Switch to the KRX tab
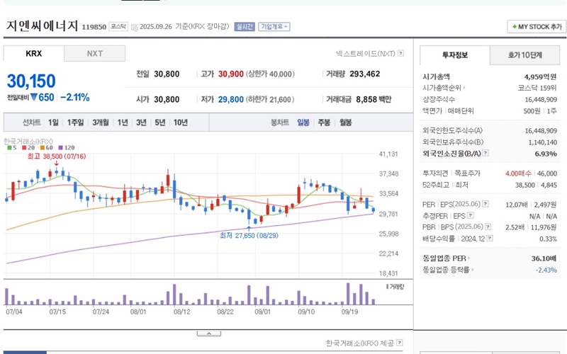The height and width of the screenshot is (354, 567). coord(33,54)
